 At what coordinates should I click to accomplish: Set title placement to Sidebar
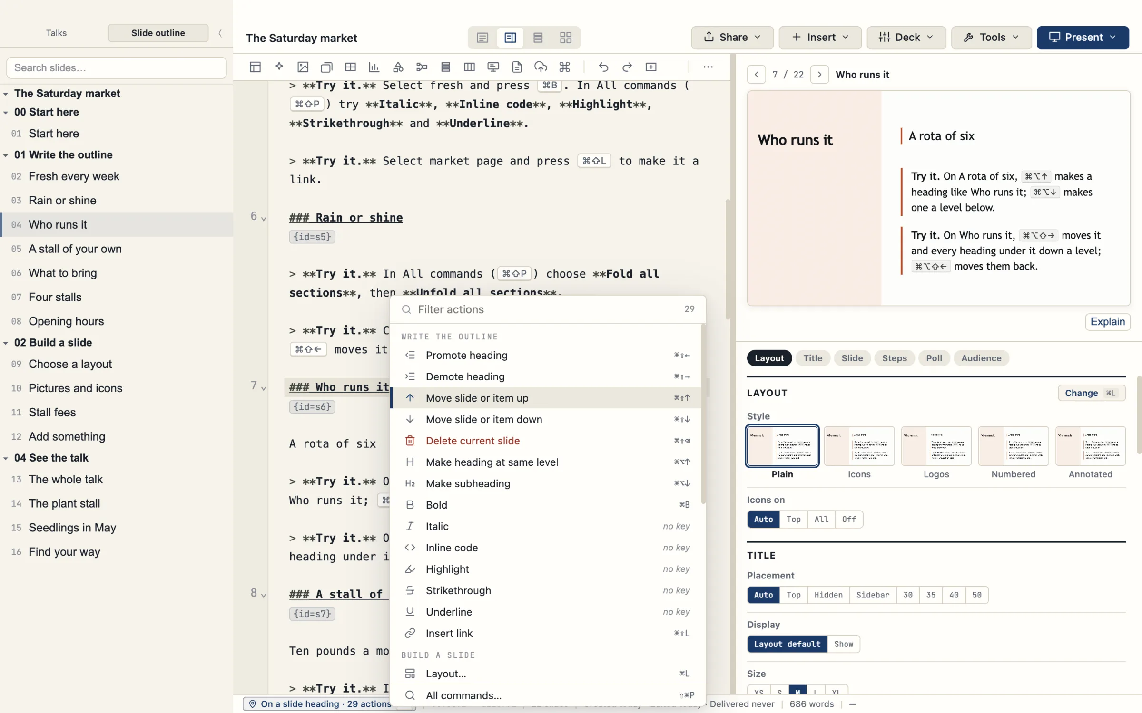click(x=873, y=595)
